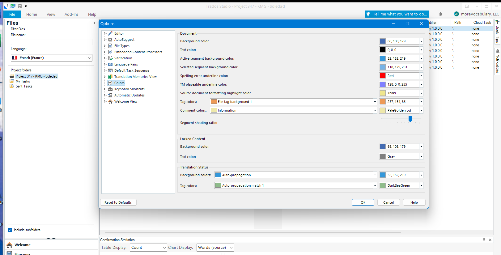Viewport: 501px width, 255px height.
Task: Click the Sent Tasks folder icon
Action: point(12,86)
